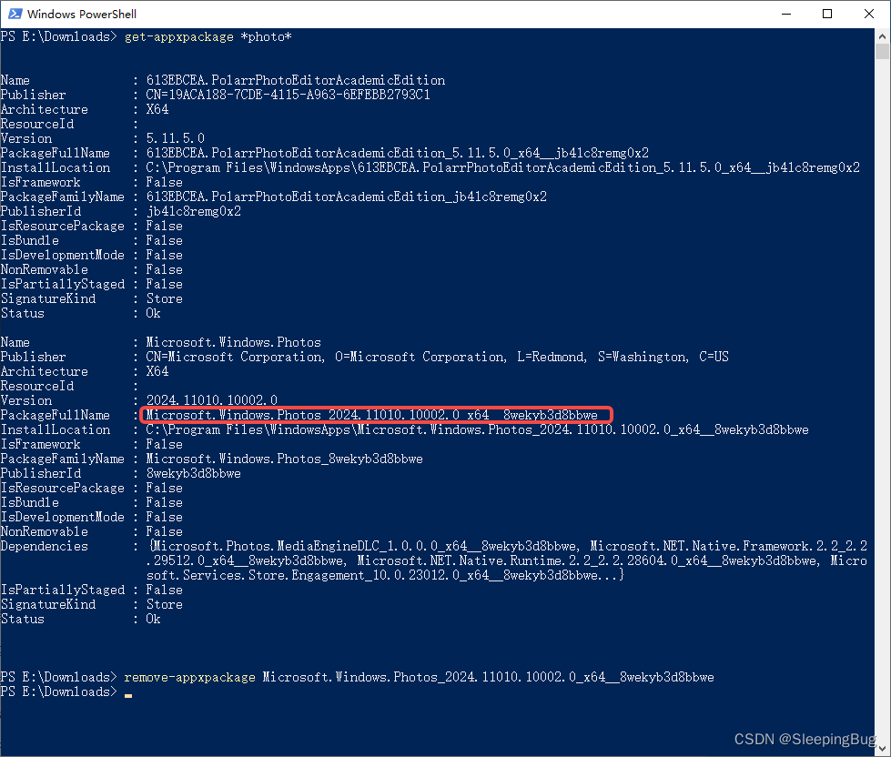Click the scrollbar down arrow
This screenshot has height=757, width=891.
pyautogui.click(x=883, y=749)
